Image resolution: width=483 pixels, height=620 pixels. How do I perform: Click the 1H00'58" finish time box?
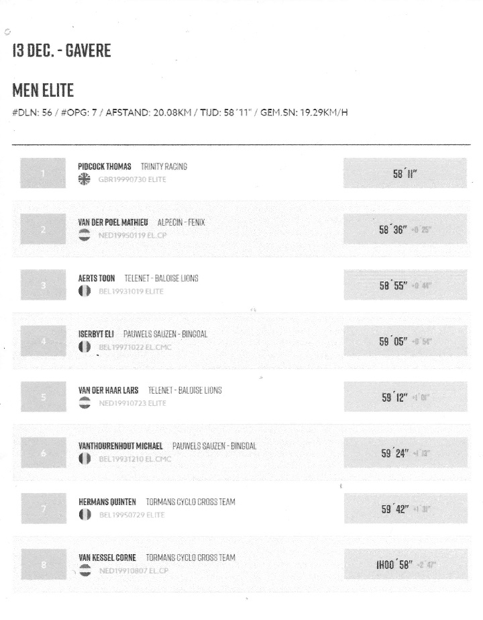click(405, 565)
